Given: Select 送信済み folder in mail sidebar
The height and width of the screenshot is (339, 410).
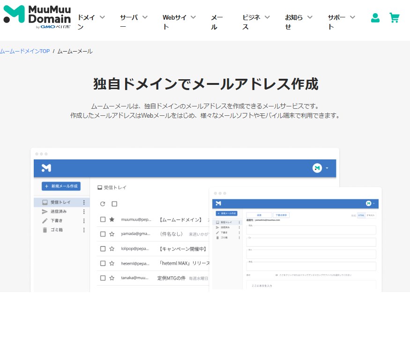Looking at the screenshot, I should pyautogui.click(x=59, y=212).
